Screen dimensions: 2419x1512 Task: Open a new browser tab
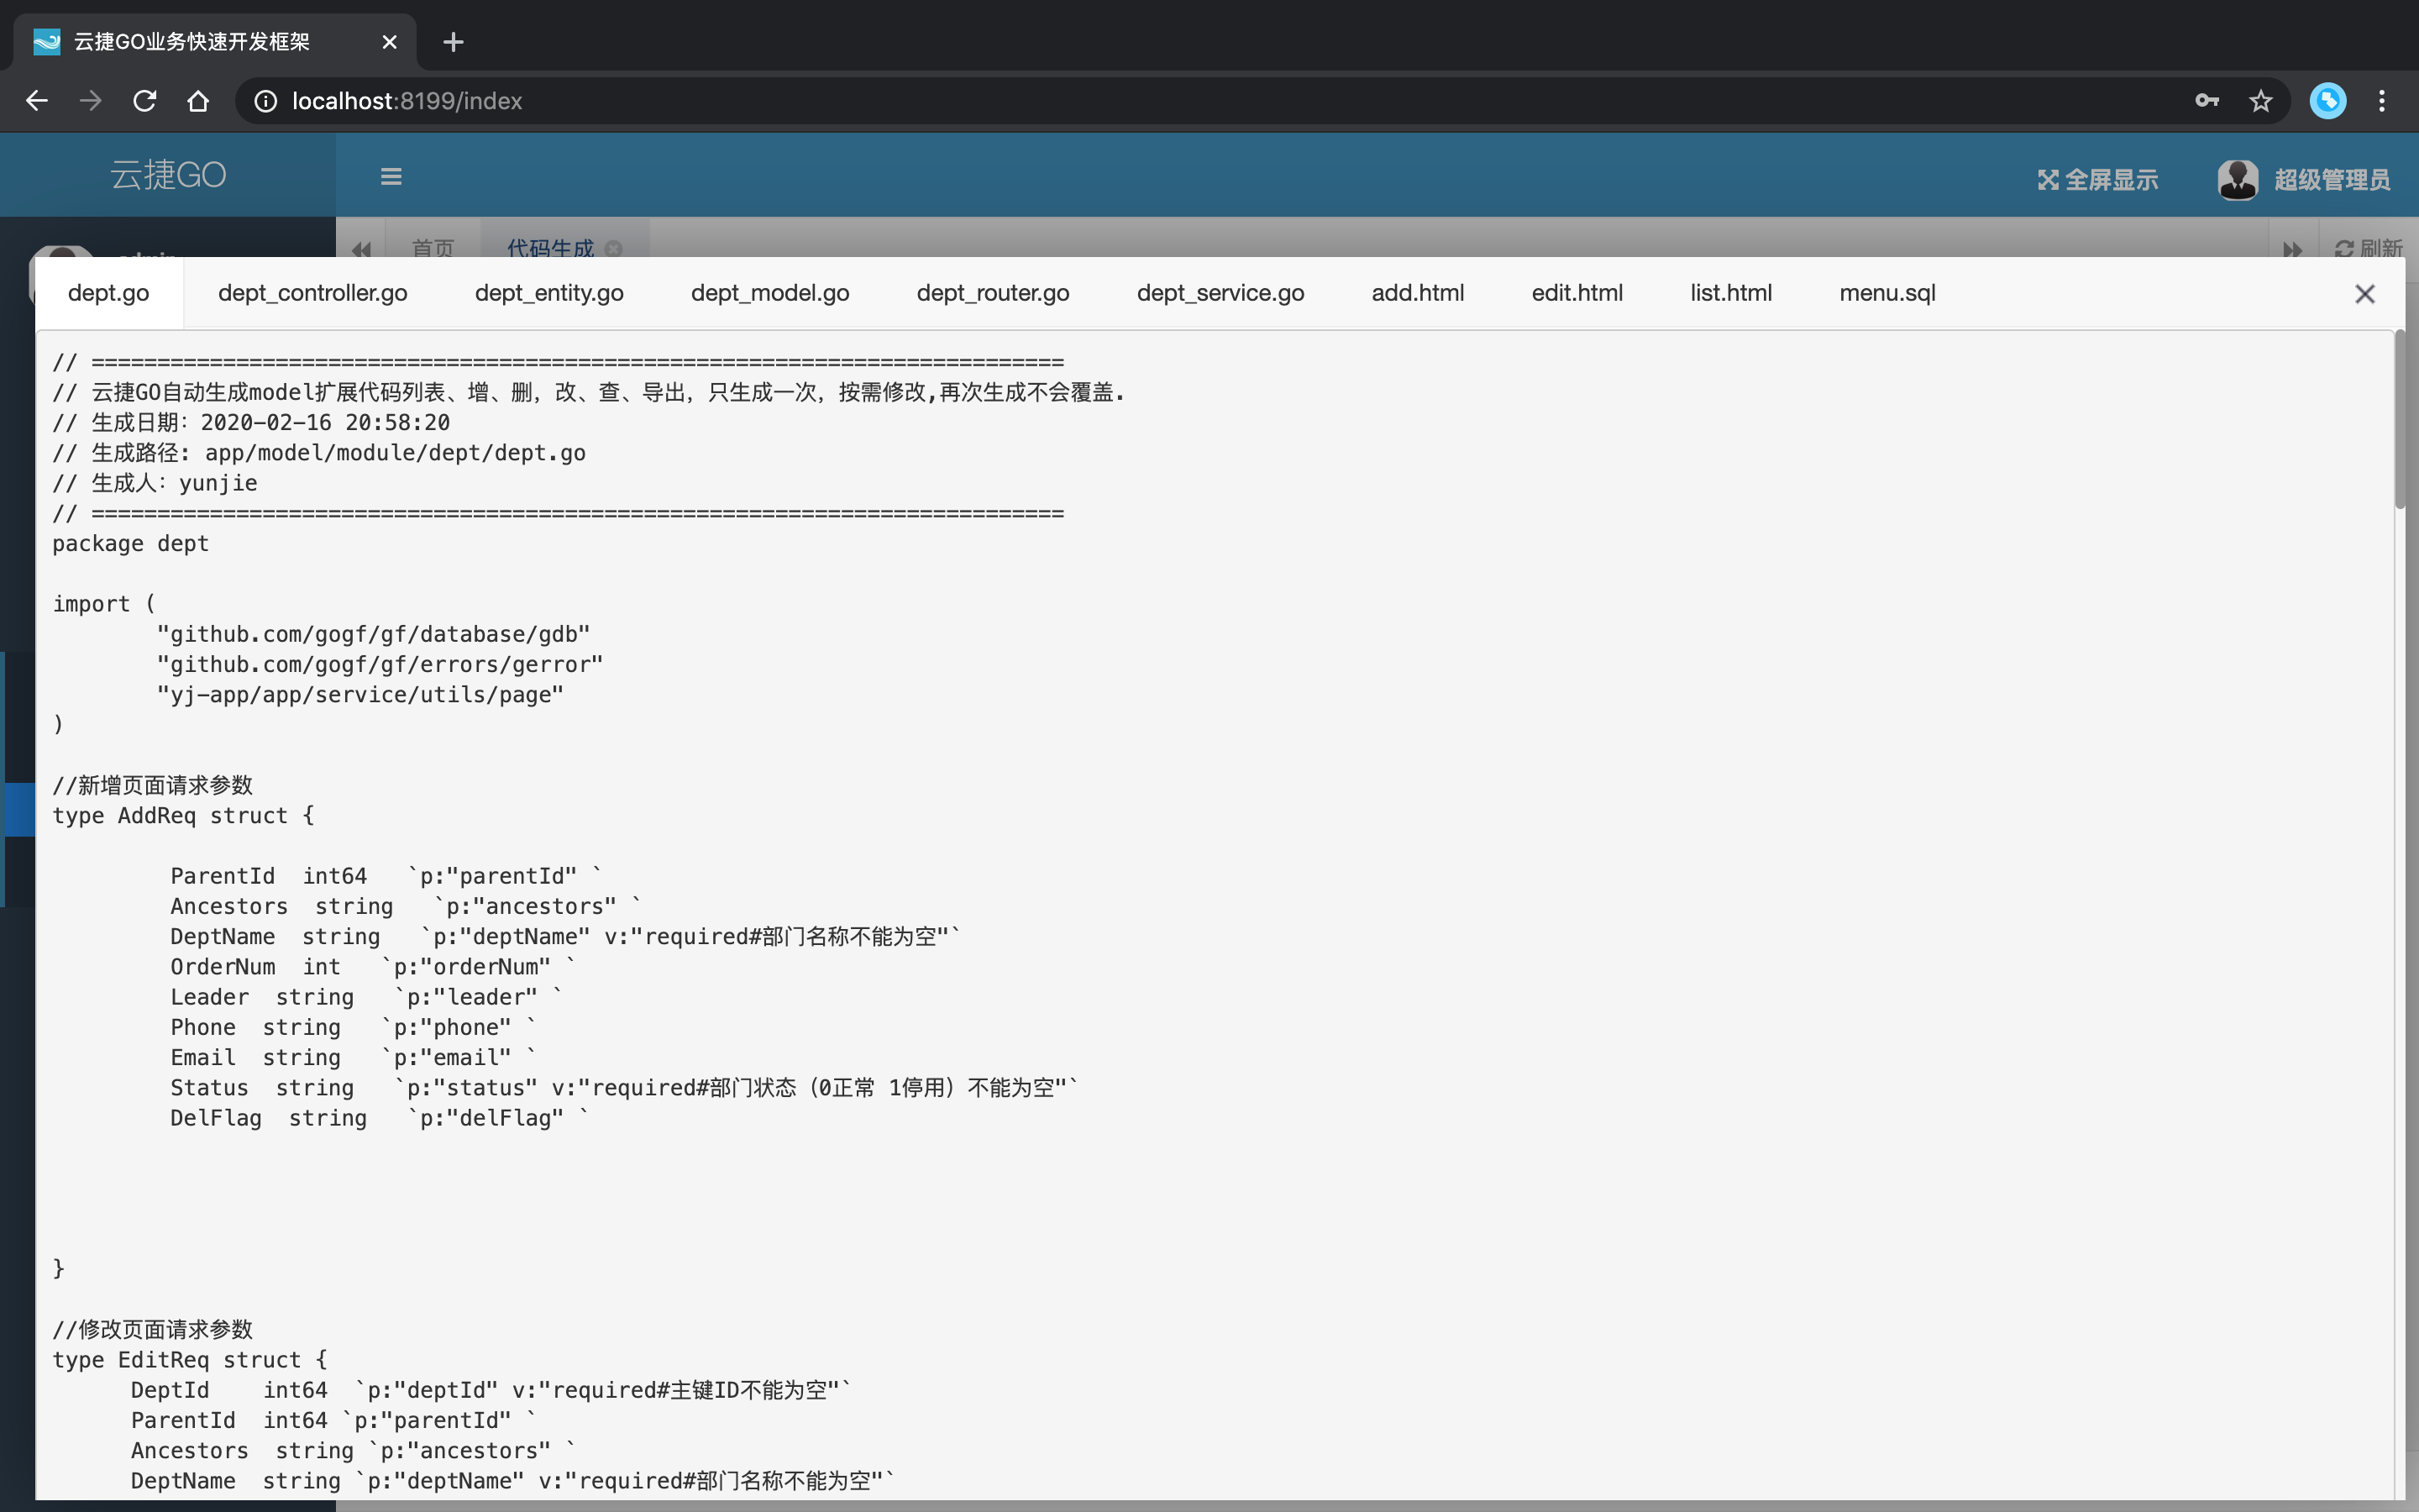click(x=453, y=42)
